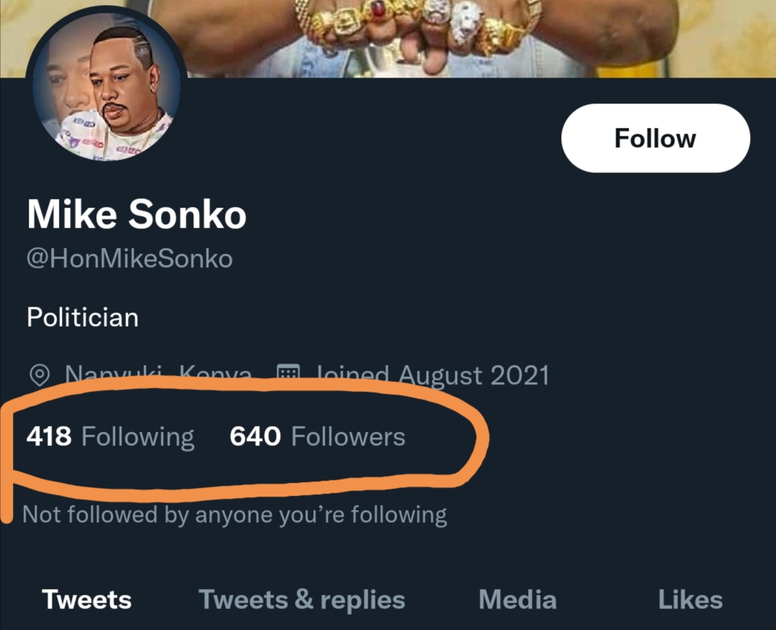Screen dimensions: 776x630
Task: Click the Politician bio text
Action: pyautogui.click(x=83, y=318)
